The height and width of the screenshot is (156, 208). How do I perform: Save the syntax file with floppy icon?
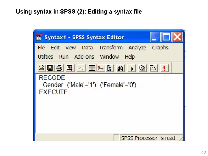(x=50, y=68)
